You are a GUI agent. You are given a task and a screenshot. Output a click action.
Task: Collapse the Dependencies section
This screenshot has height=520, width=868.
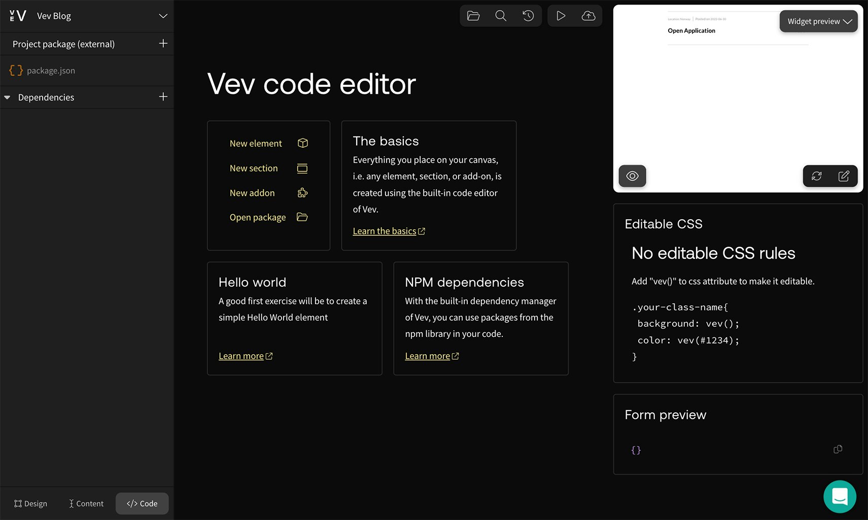[x=7, y=97]
